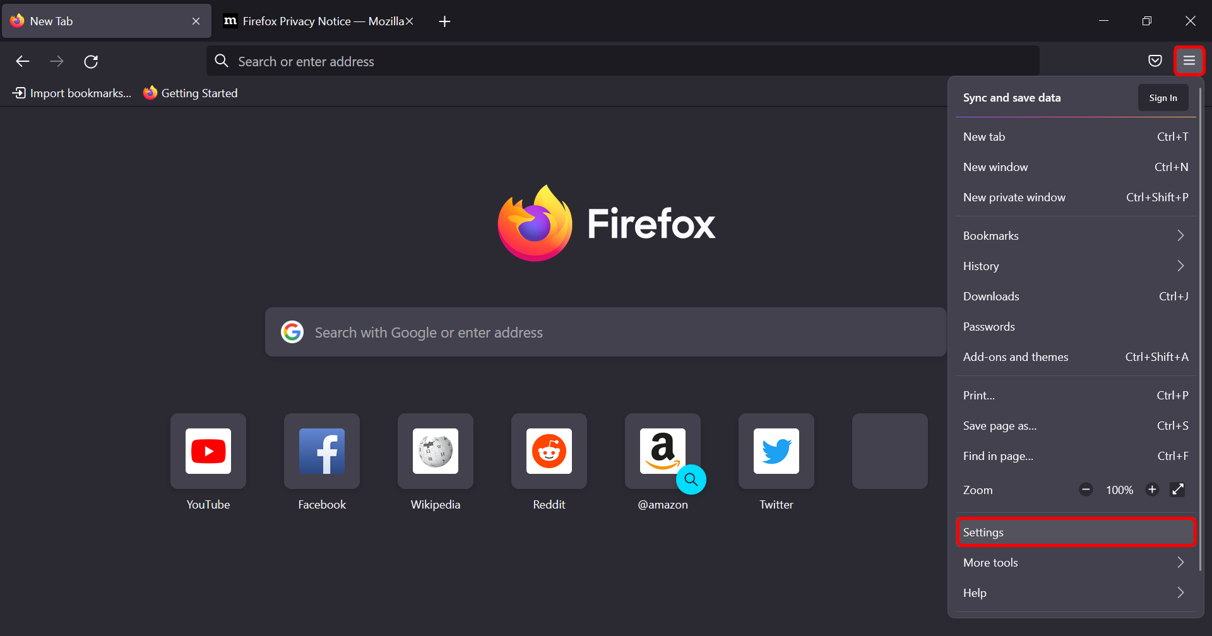
Task: Enter full screen via zoom row icon
Action: 1178,490
